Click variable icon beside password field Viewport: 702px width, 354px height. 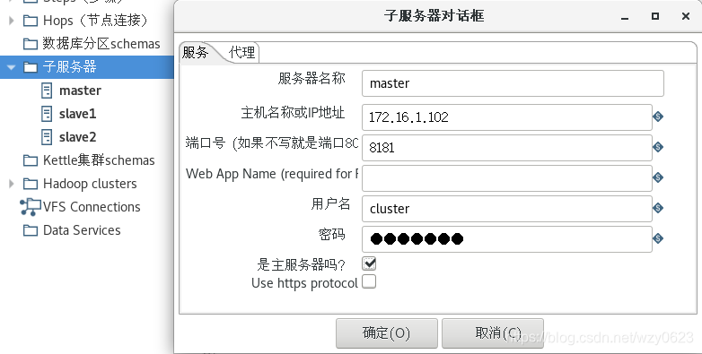658,238
